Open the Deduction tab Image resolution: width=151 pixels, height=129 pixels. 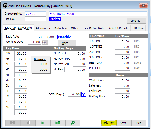[60, 28]
